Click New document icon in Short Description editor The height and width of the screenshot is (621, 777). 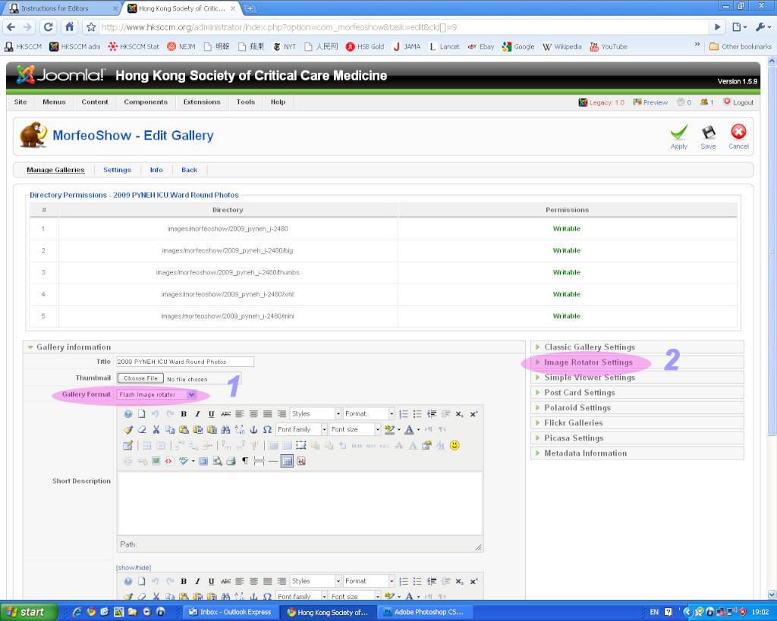[142, 414]
